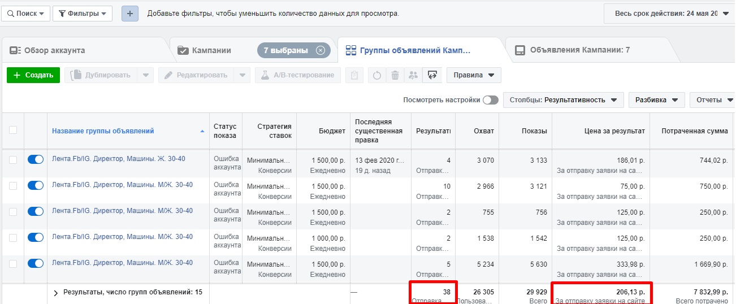Check the box for row spending 744,02 р.
The height and width of the screenshot is (304, 736).
(13, 160)
